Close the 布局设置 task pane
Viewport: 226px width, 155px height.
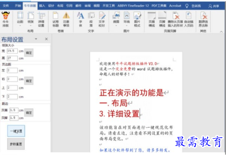(46, 39)
